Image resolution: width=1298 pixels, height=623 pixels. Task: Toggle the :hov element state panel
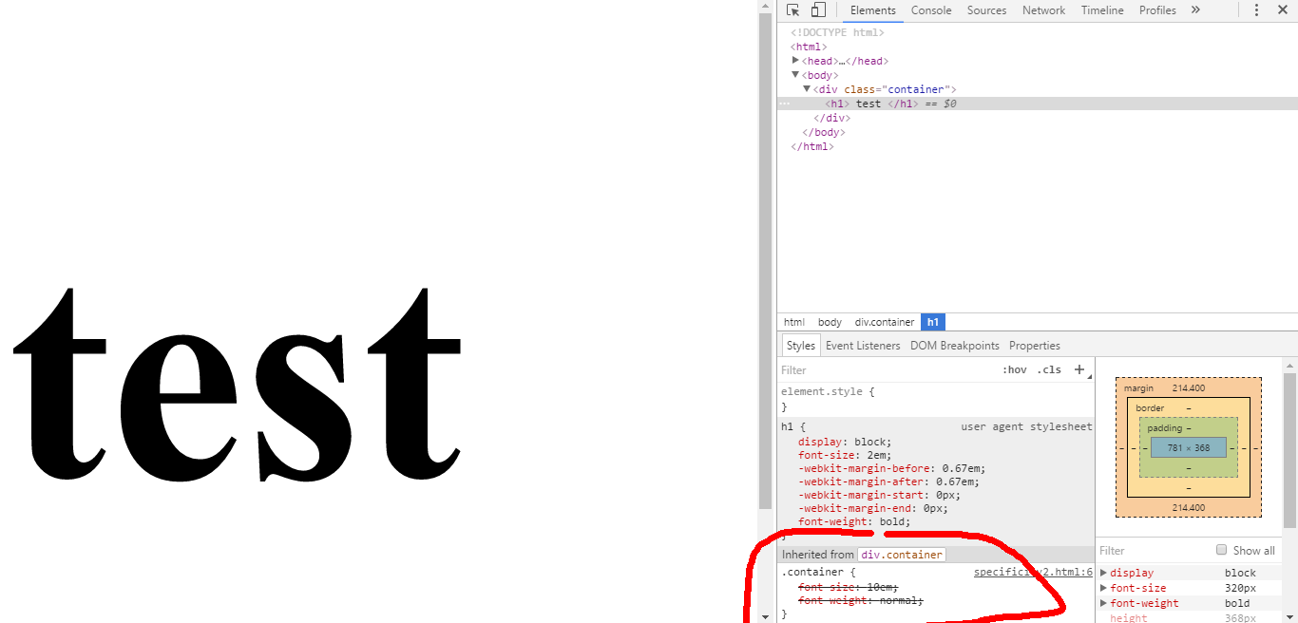click(x=1014, y=370)
